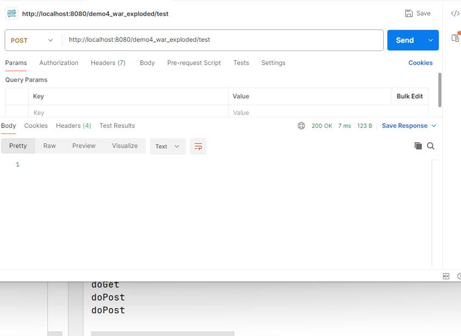
Task: Click the 123 B response size
Action: [x=364, y=126]
